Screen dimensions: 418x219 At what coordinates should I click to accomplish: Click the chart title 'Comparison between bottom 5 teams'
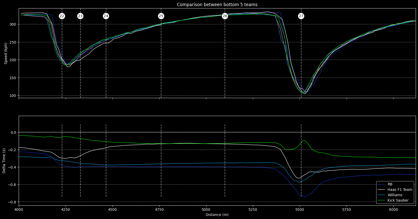(217, 5)
